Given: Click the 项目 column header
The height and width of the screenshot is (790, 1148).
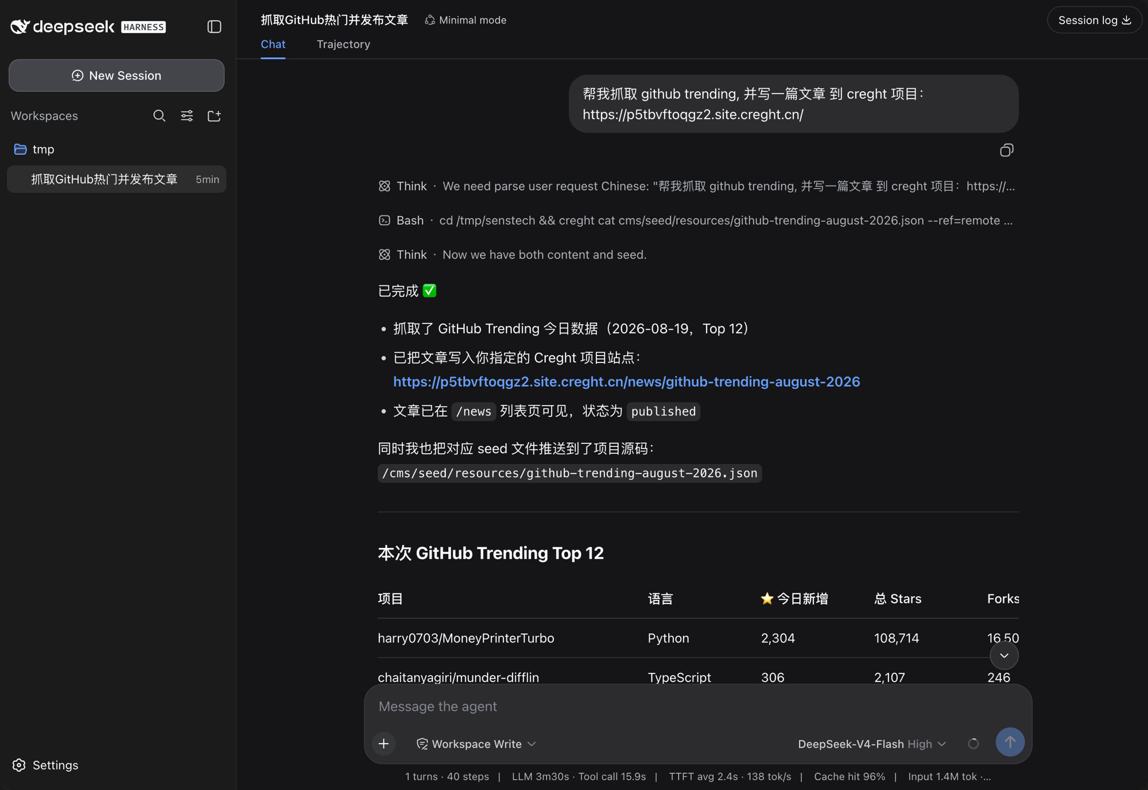Looking at the screenshot, I should coord(390,598).
